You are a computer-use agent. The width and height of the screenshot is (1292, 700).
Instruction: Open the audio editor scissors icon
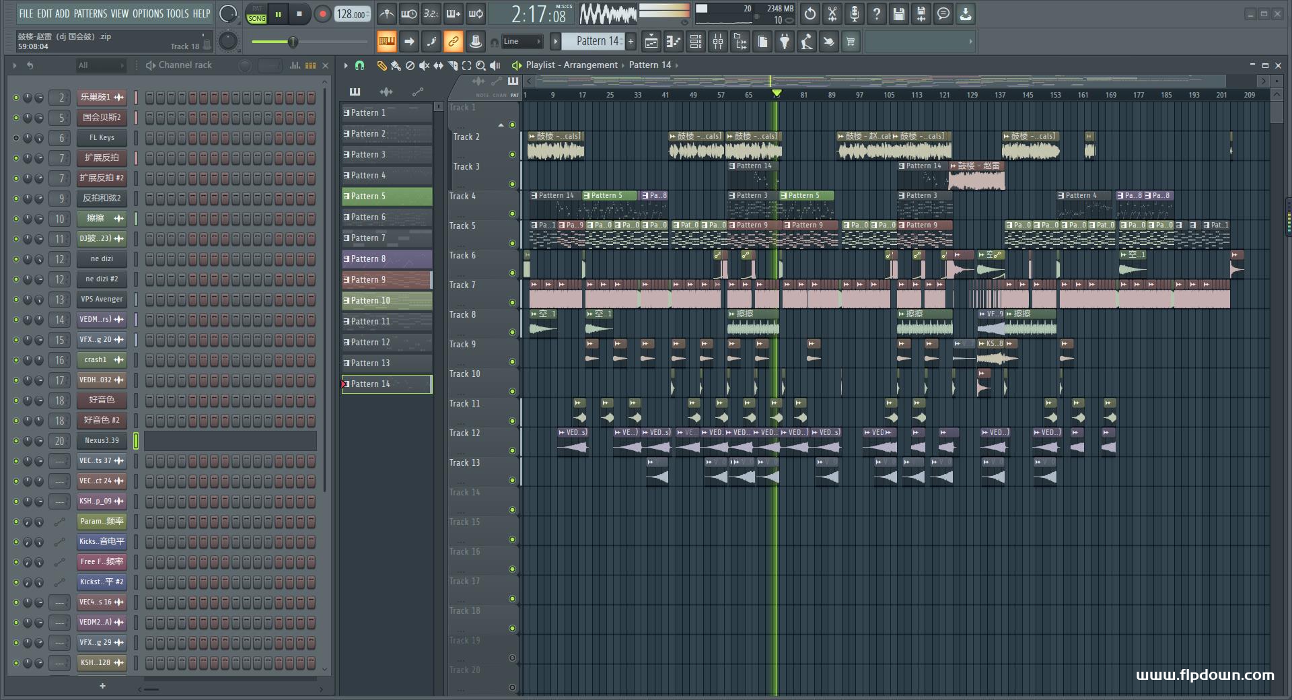pyautogui.click(x=832, y=13)
